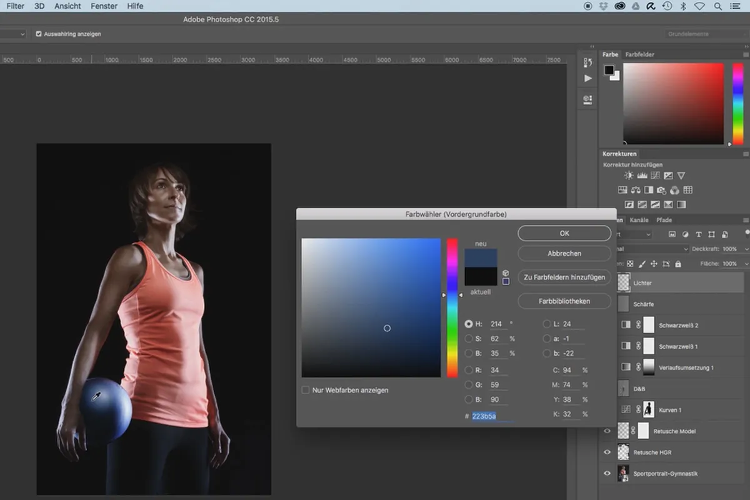
Task: Open the Farbe panel options menu
Action: tap(746, 54)
